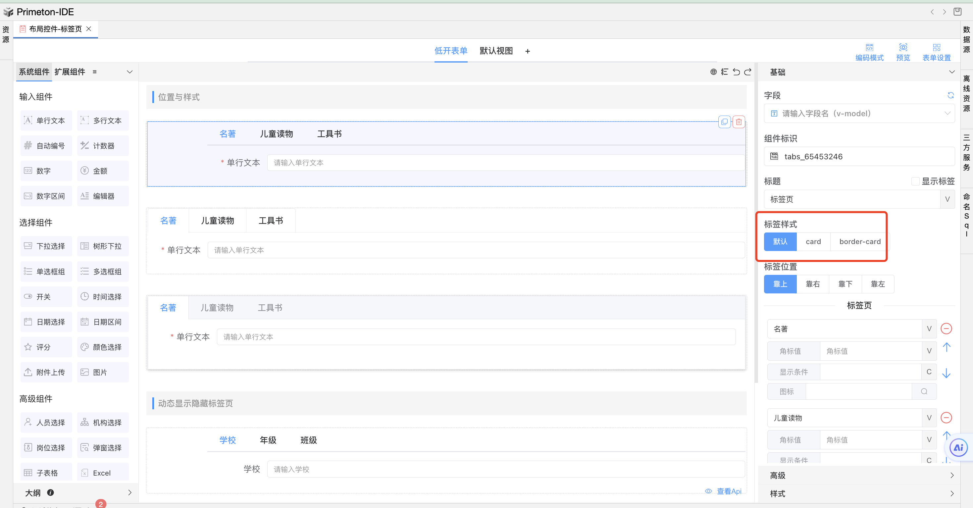Switch to 扩展组件 tab
Screen dimensions: 973x508
click(x=70, y=72)
